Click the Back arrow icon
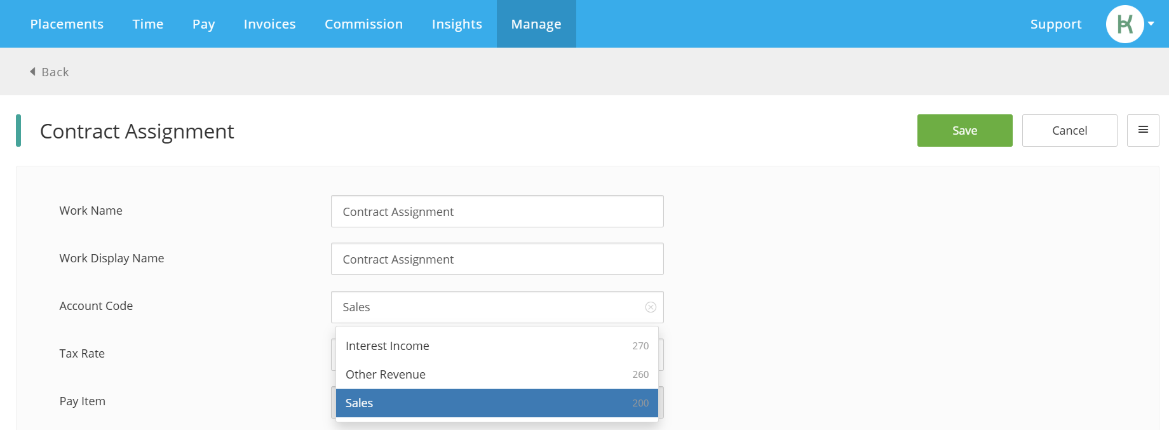Viewport: 1169px width, 430px height. coord(32,72)
